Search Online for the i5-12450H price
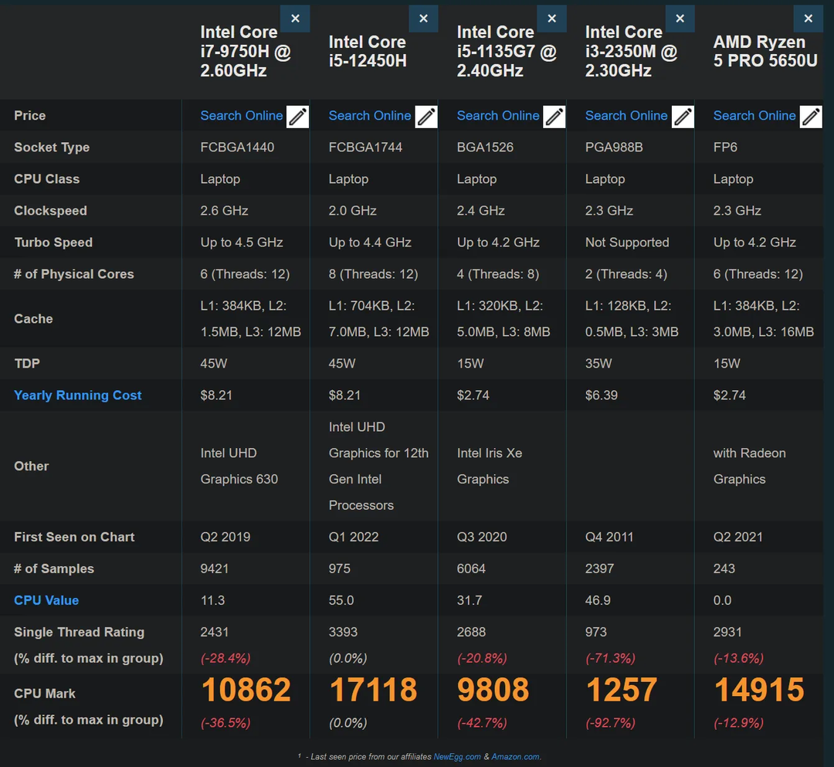The width and height of the screenshot is (834, 767). (369, 116)
